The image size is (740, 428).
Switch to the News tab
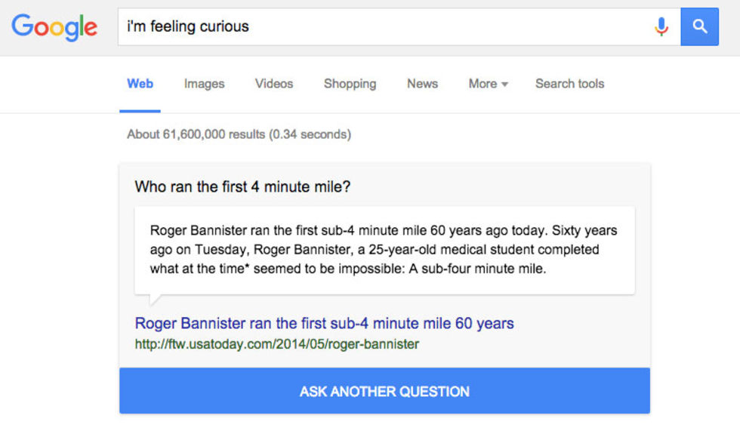click(422, 84)
